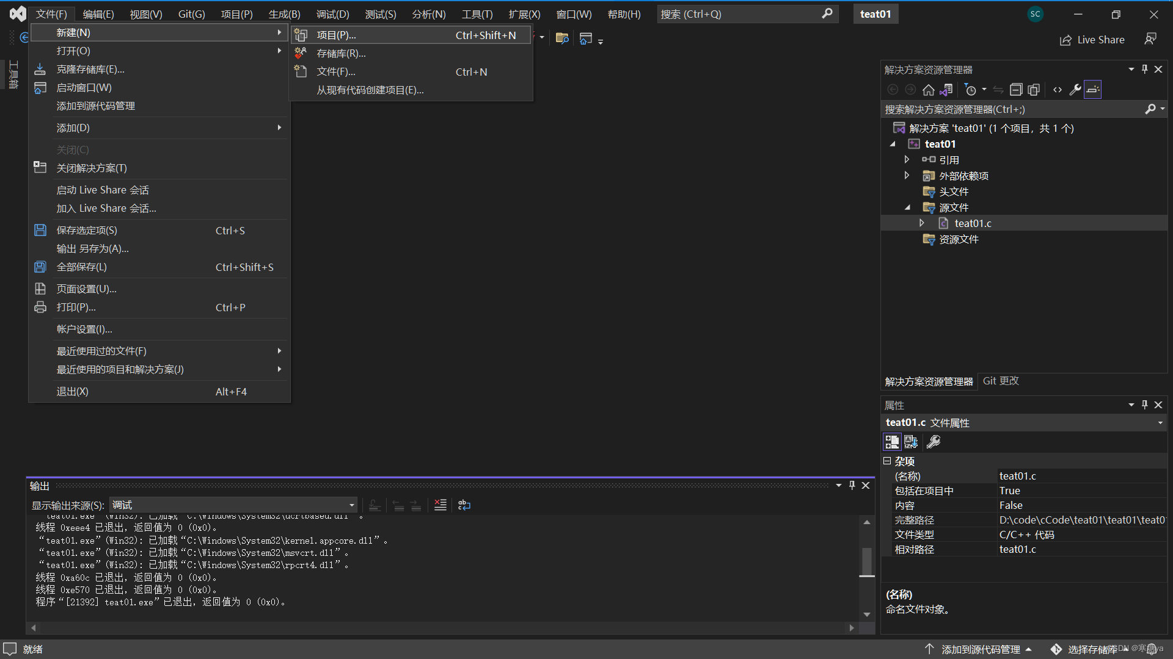
Task: Select the Header Files folder
Action: coord(953,192)
